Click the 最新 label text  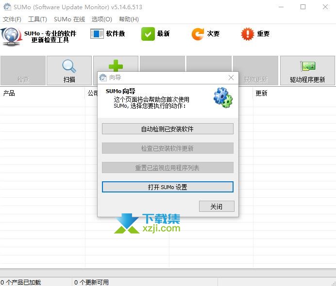163,33
